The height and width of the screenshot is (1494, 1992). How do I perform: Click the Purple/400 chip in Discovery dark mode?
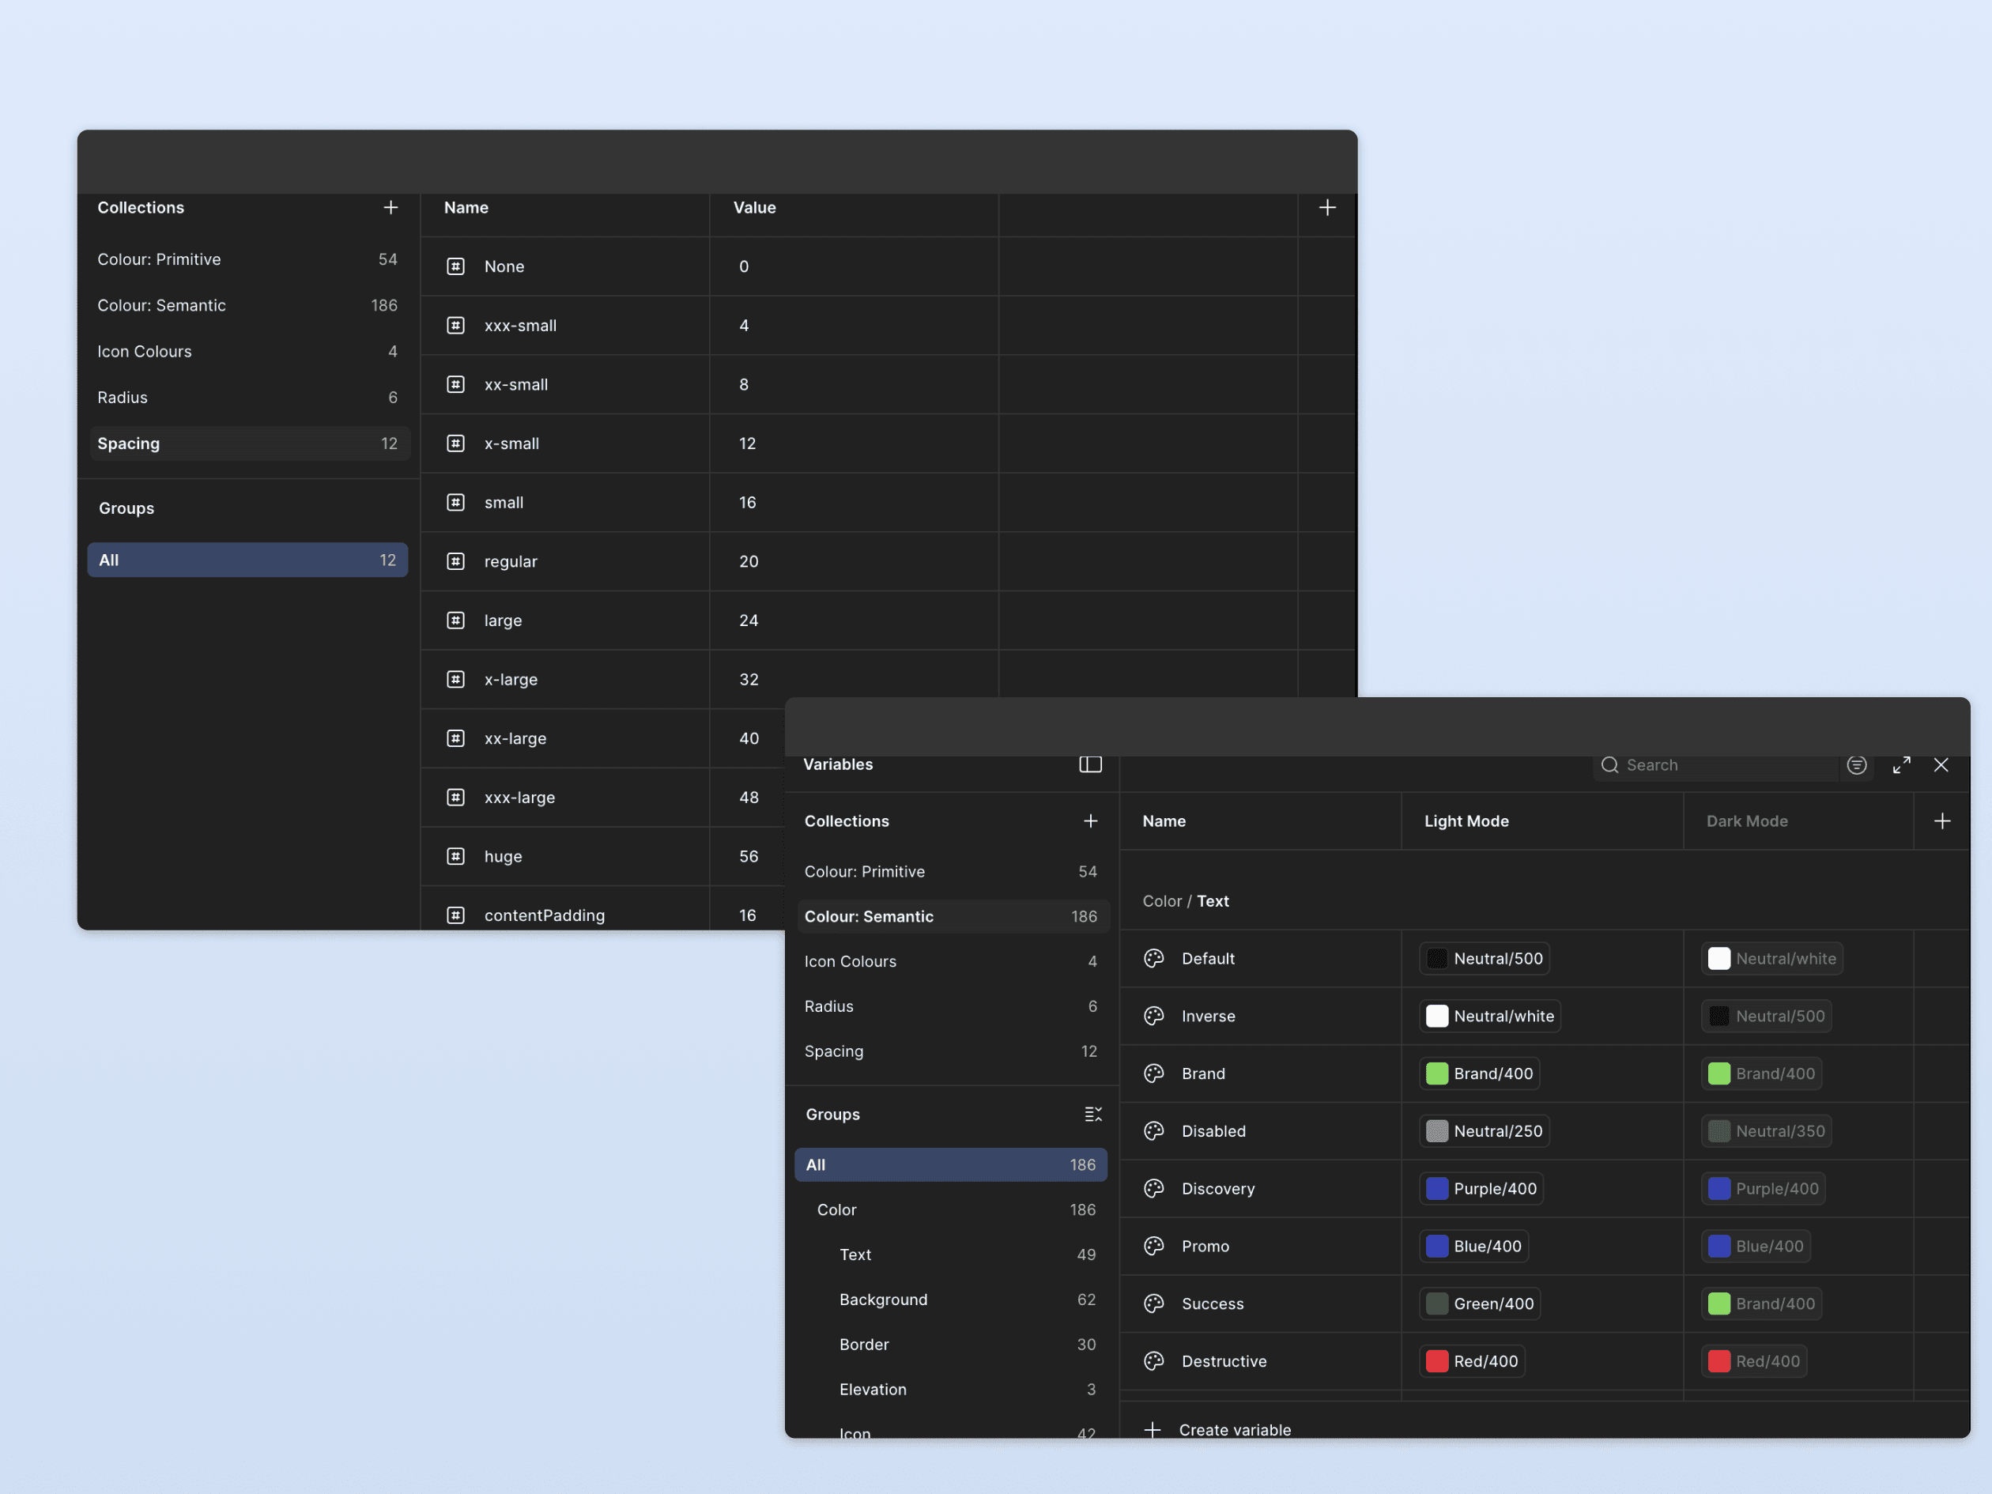[1764, 1188]
